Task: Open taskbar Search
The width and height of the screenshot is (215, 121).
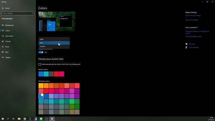Action: [8, 119]
